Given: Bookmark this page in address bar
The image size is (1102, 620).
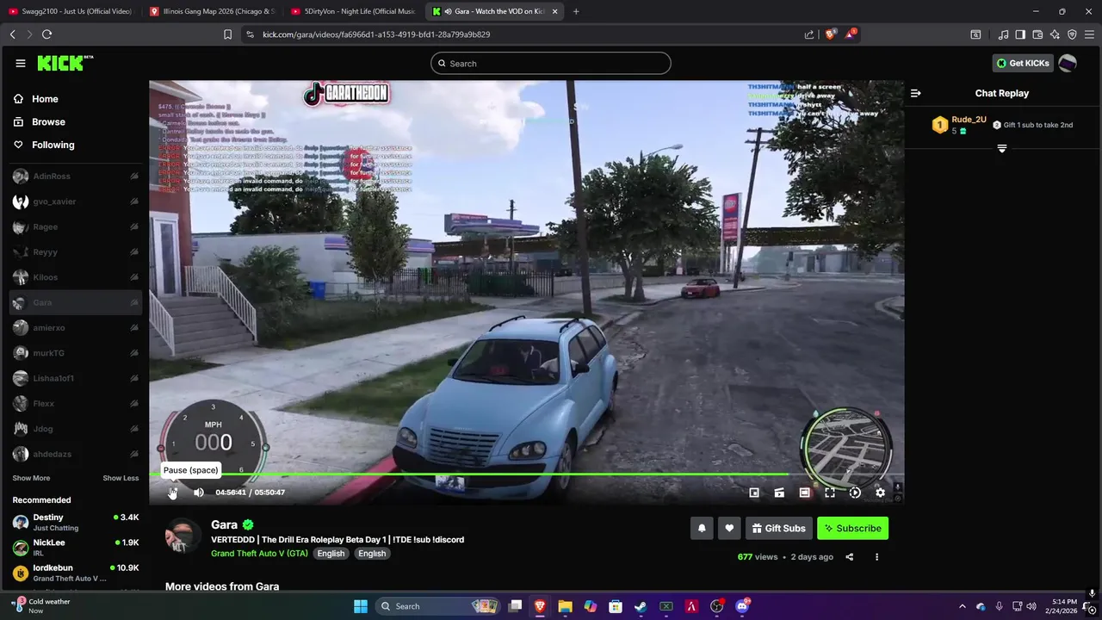Looking at the screenshot, I should click(x=227, y=34).
